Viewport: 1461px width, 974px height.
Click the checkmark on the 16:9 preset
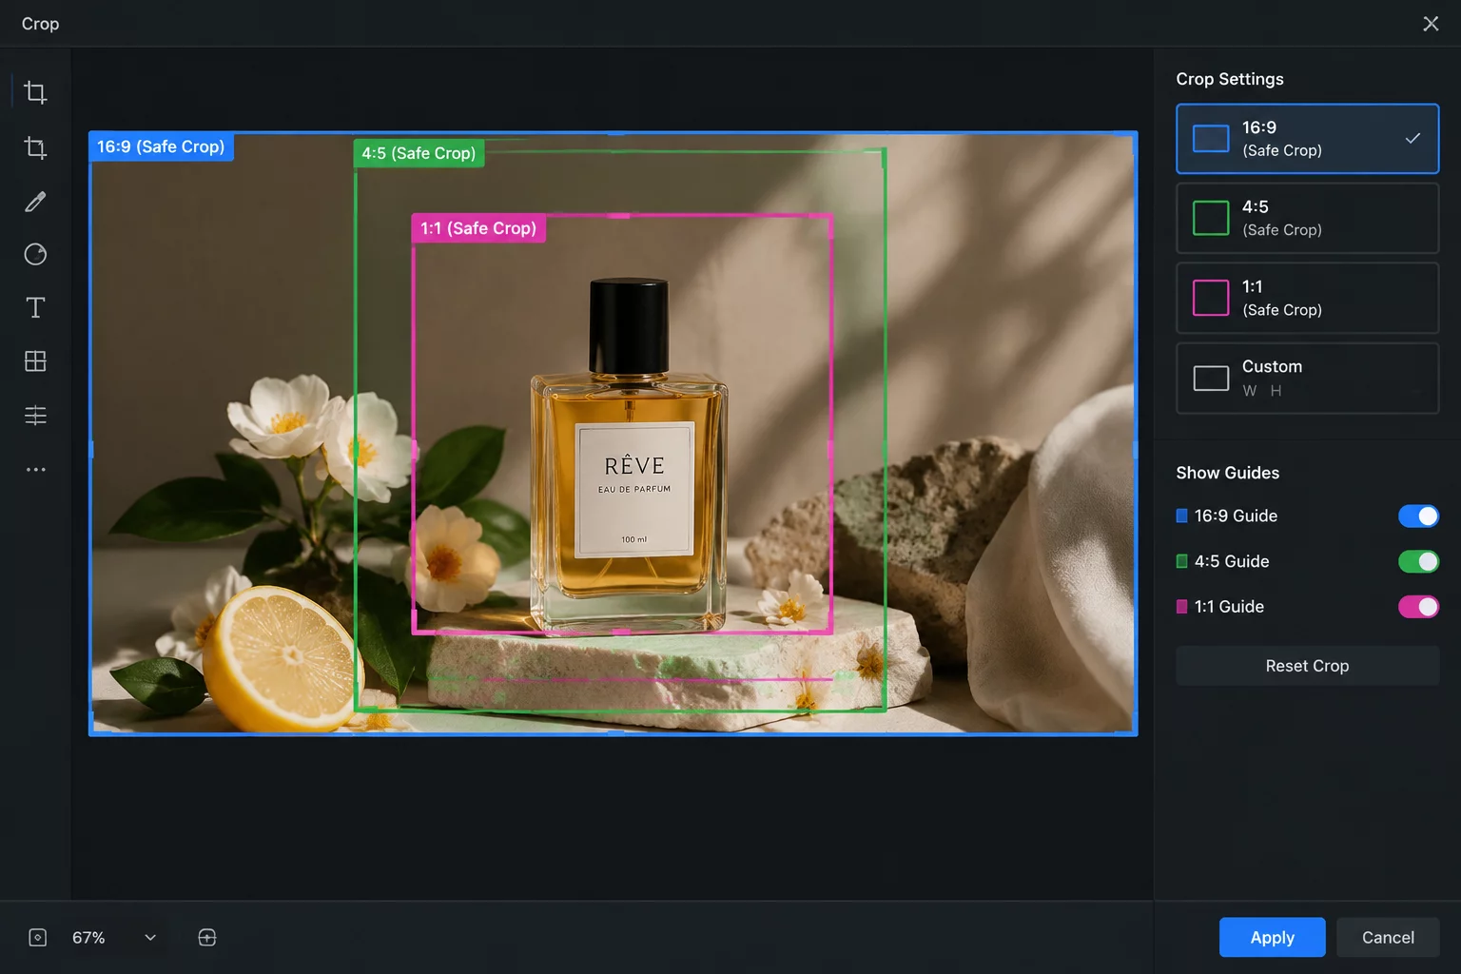point(1412,139)
